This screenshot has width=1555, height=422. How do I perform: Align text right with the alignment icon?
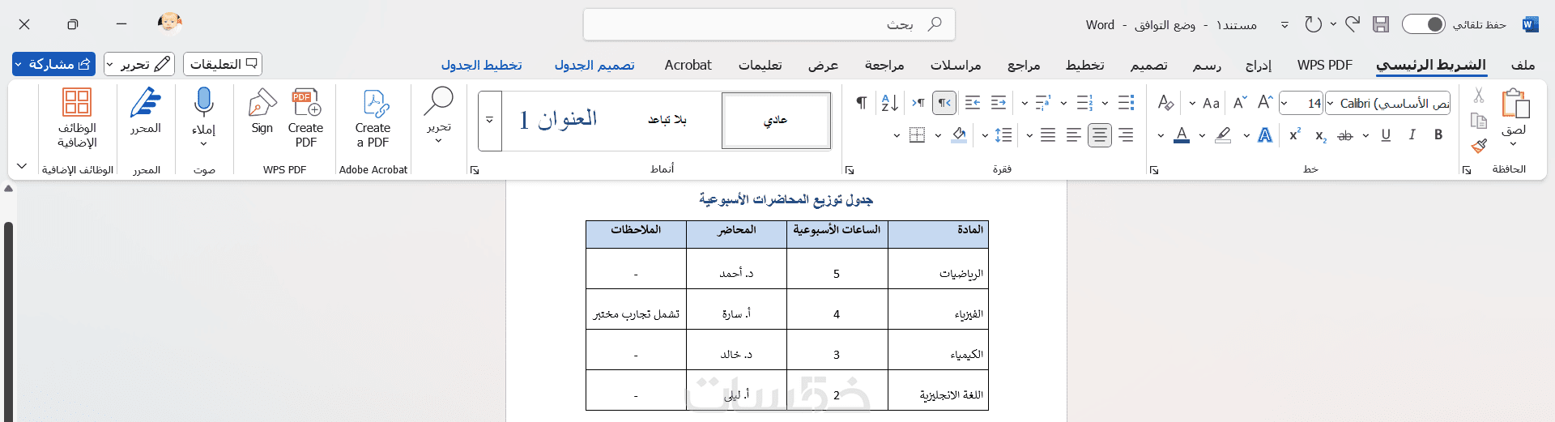(x=1126, y=135)
